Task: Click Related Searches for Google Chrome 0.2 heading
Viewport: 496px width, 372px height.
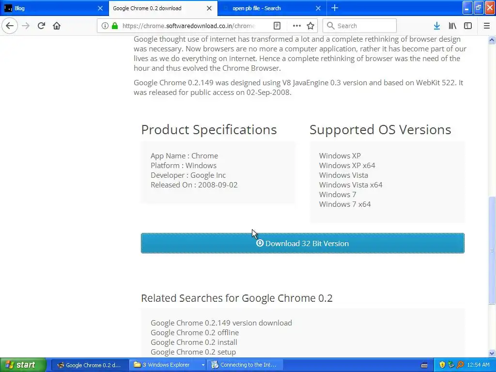Action: coord(236,298)
